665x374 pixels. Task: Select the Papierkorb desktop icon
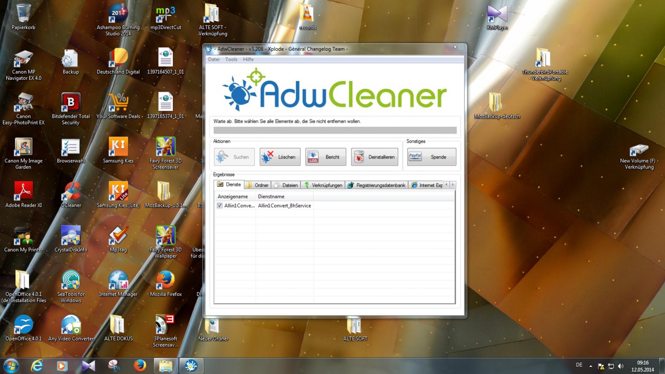23,17
